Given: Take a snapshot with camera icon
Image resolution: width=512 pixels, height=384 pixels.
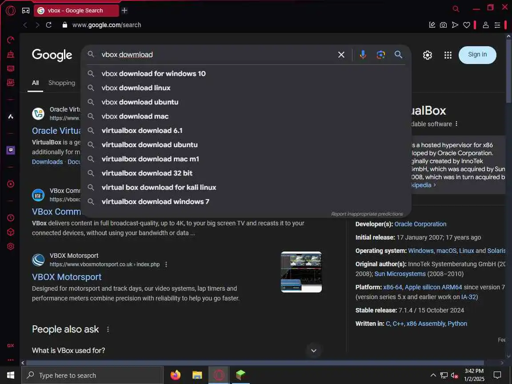Looking at the screenshot, I should pos(443,25).
